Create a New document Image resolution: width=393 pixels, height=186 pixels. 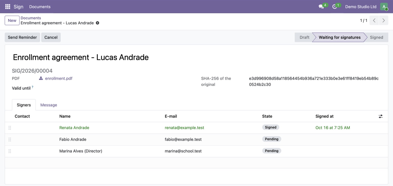[12, 21]
